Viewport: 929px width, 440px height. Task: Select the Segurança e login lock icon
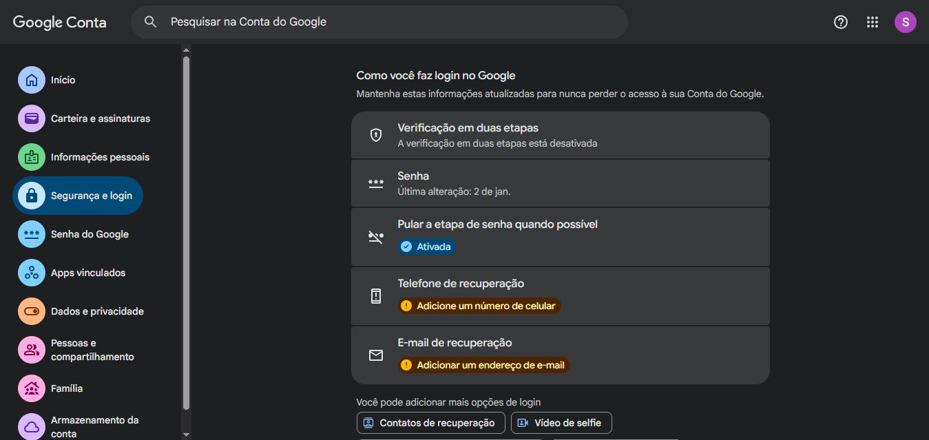click(31, 196)
